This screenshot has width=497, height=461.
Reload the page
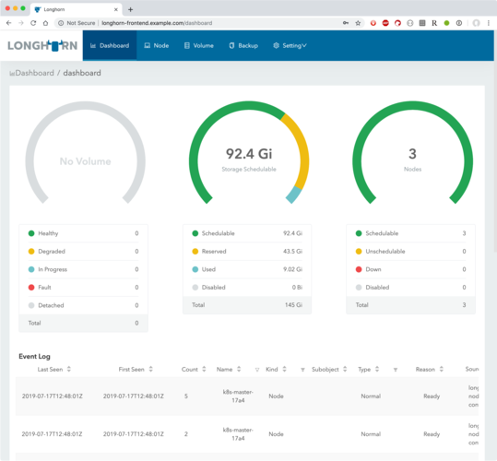(x=33, y=23)
